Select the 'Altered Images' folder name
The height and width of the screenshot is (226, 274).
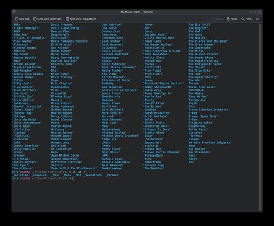25,48
